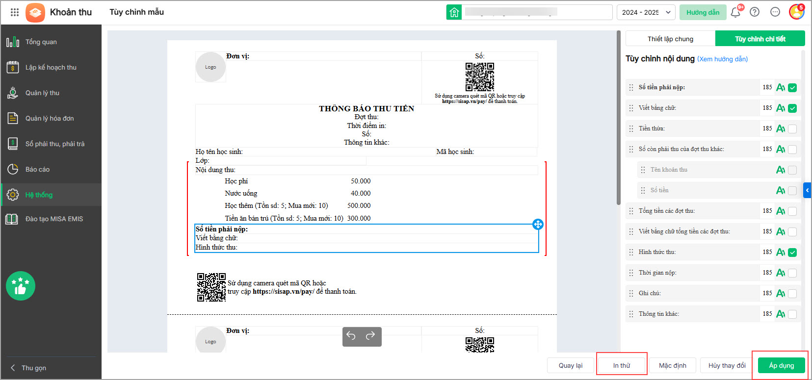Click the preview area vertical scrollbar

click(x=618, y=118)
